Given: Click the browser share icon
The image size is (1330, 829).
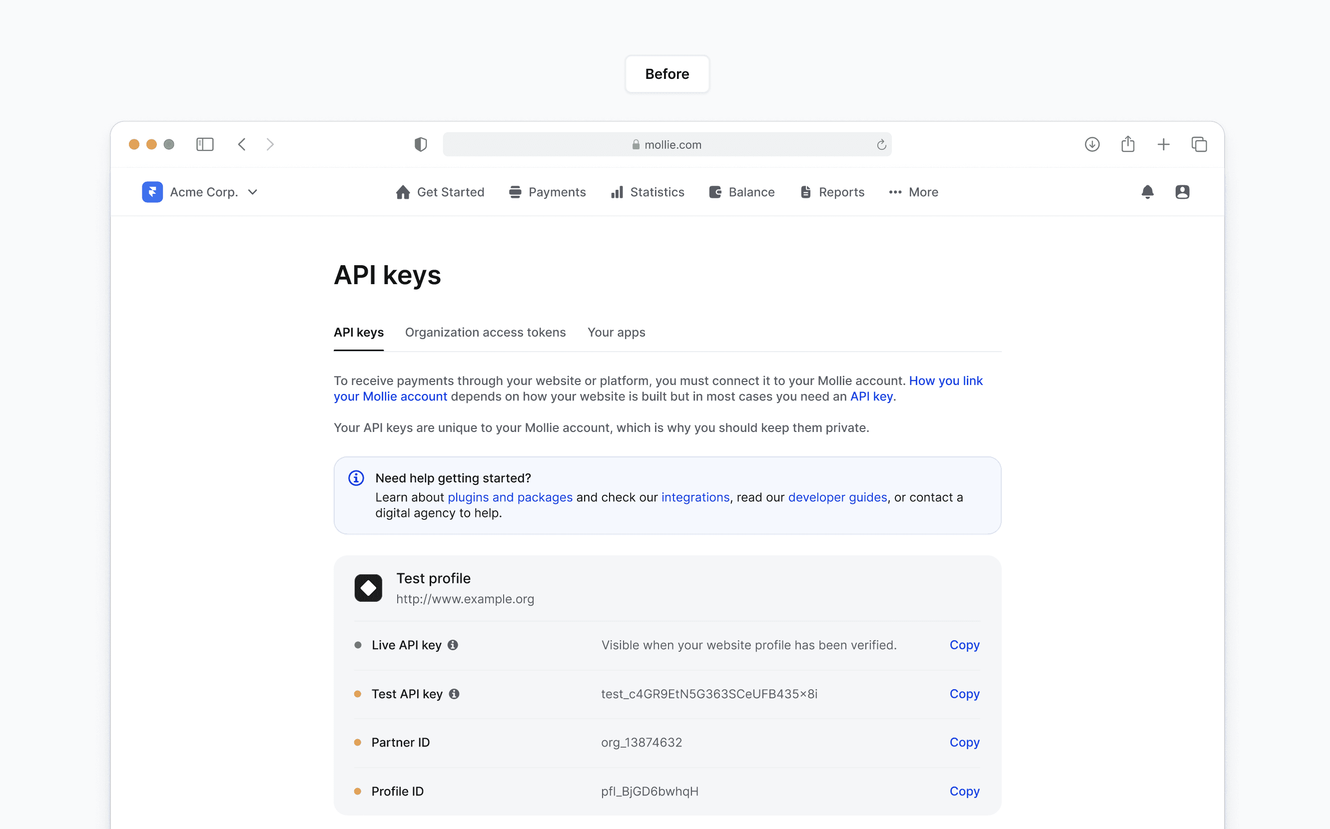Looking at the screenshot, I should pos(1128,144).
